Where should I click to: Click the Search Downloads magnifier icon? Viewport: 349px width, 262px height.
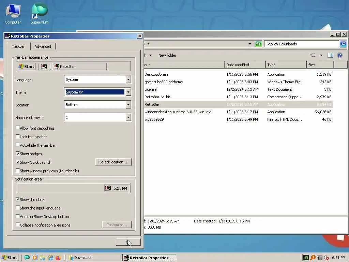[343, 44]
